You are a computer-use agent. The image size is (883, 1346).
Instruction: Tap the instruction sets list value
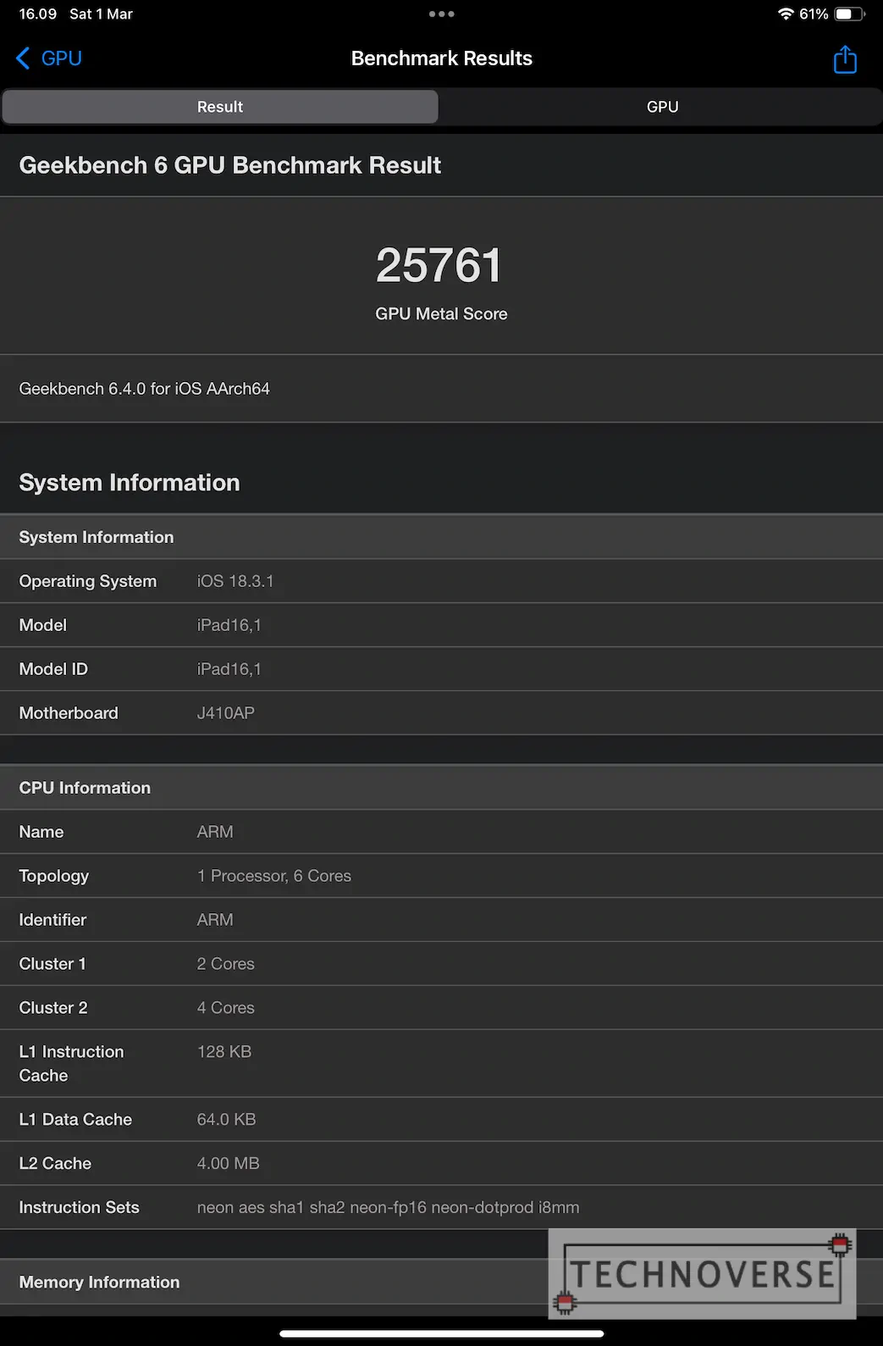[x=389, y=1208]
